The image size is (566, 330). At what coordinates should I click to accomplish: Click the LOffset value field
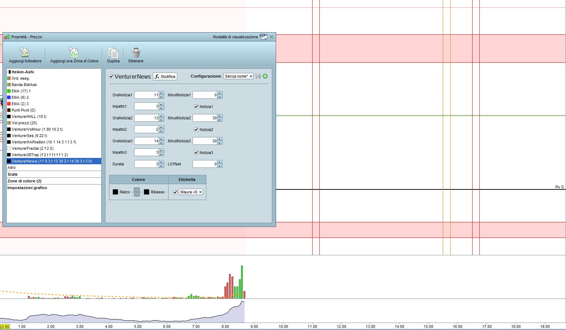click(205, 164)
